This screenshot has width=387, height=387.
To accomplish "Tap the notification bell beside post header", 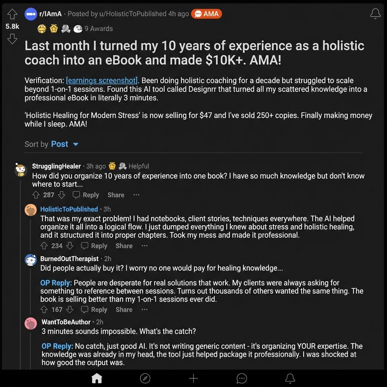I will click(375, 14).
